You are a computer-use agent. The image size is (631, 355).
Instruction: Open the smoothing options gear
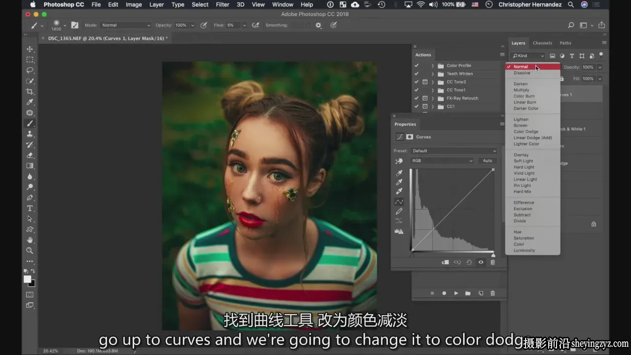[x=318, y=25]
